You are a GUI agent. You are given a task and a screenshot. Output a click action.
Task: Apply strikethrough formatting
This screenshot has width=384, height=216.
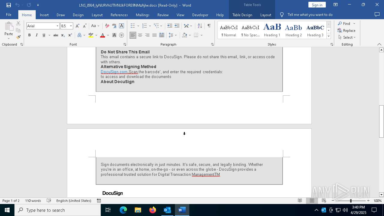click(x=56, y=35)
